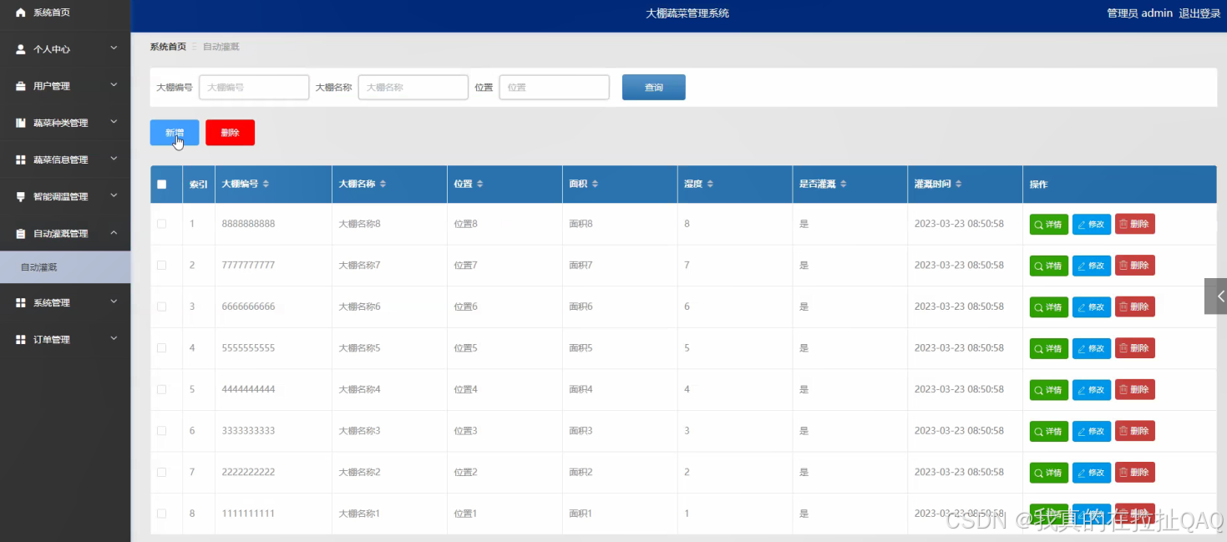1227x542 pixels.
Task: Click the icon beside 蔬菜种类管理
Action: 21,123
